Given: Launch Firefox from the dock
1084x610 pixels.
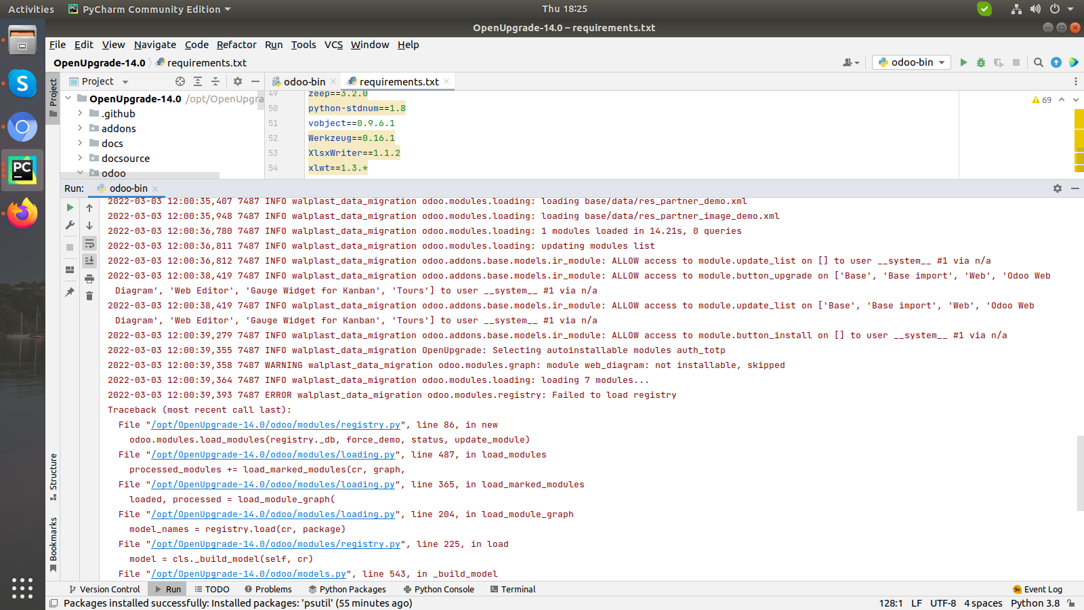Looking at the screenshot, I should [x=22, y=213].
